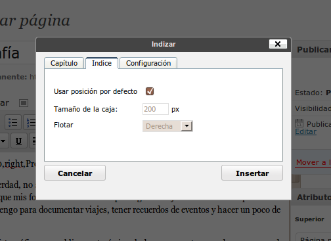The height and width of the screenshot is (241, 331).
Task: Click the media frame icon above the editor
Action: tap(24, 103)
